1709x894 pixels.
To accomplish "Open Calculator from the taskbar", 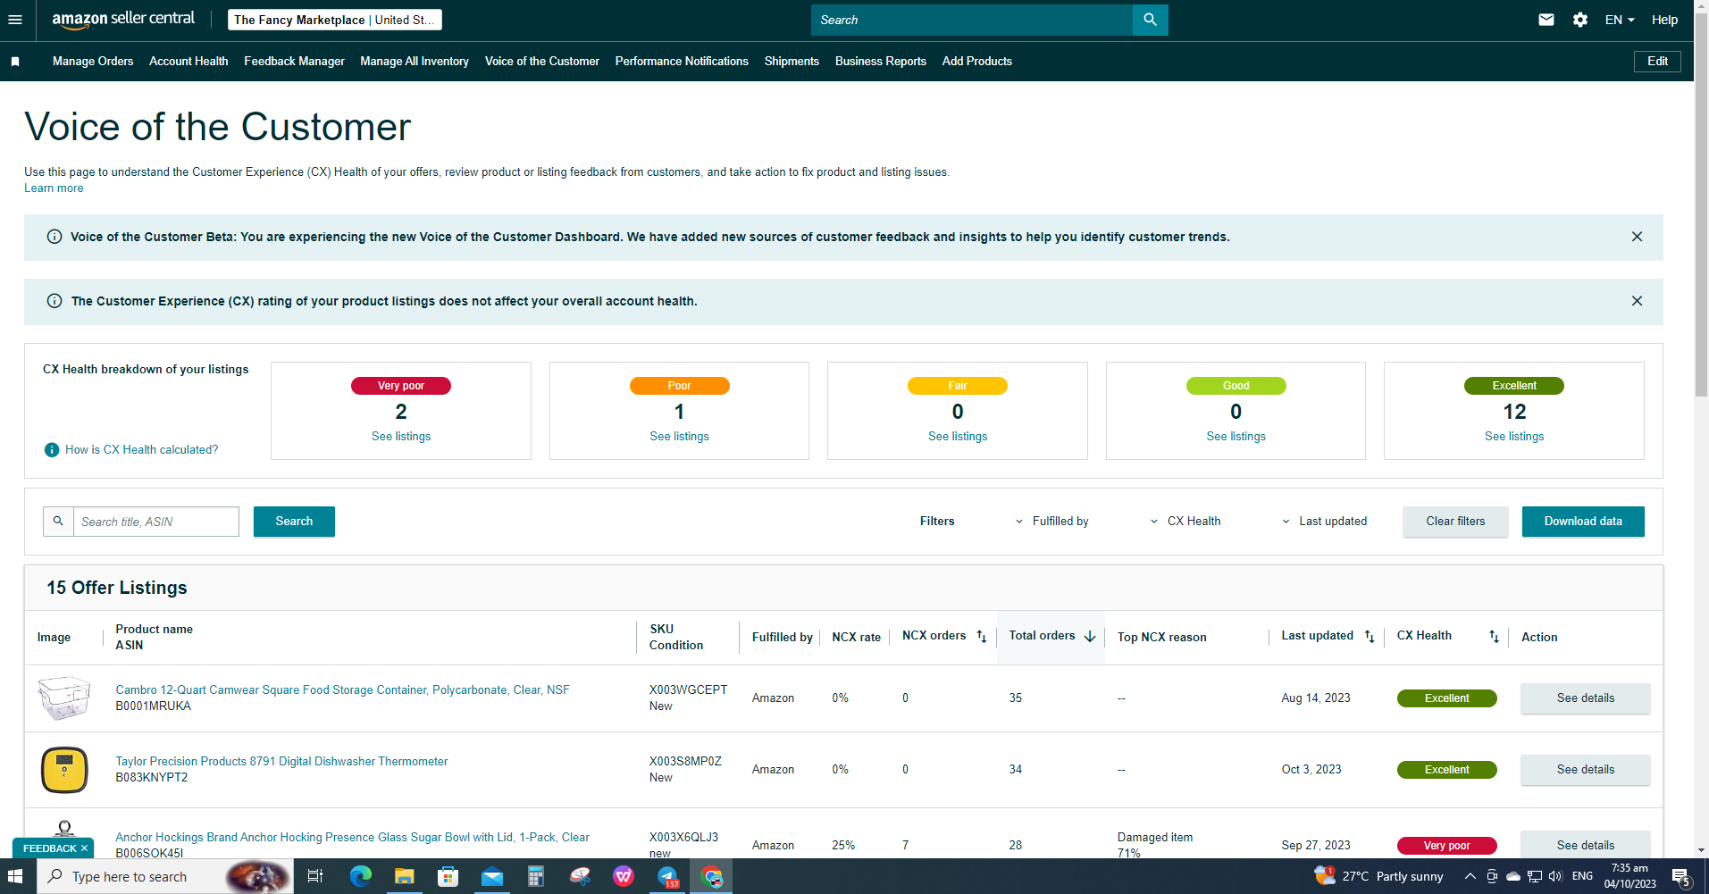I will pyautogui.click(x=535, y=876).
